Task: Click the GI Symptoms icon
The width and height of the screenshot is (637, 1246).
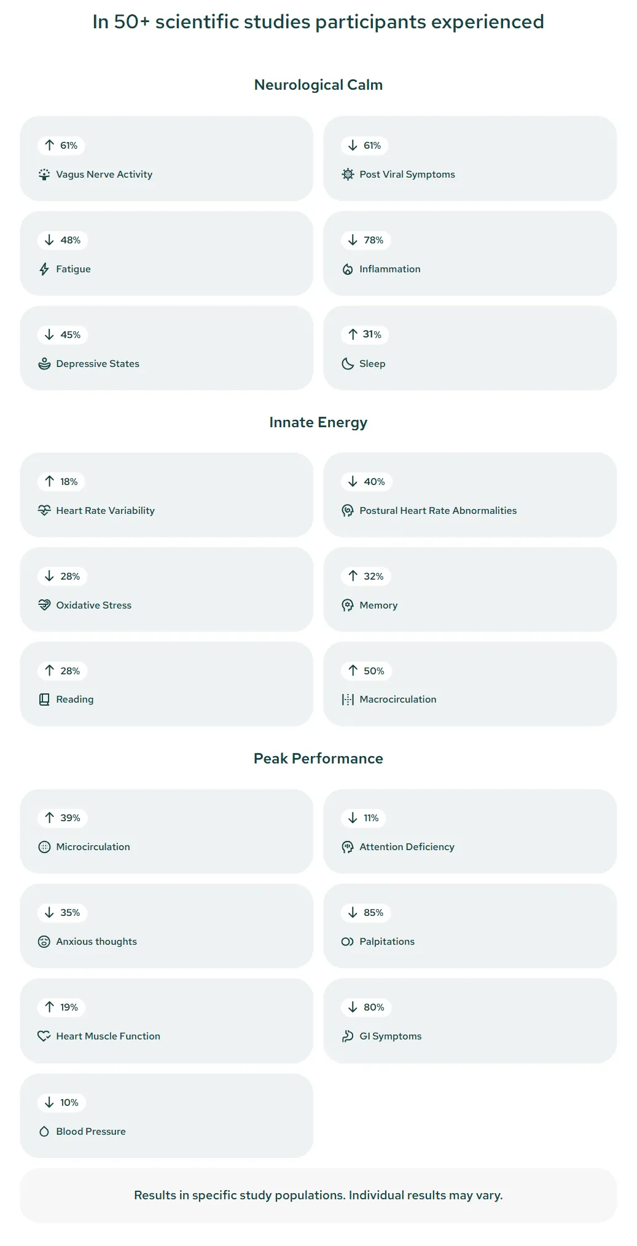Action: pyautogui.click(x=348, y=1036)
